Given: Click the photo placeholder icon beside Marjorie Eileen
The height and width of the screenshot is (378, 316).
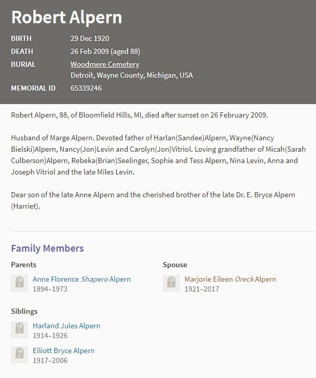Looking at the screenshot, I should 171,283.
